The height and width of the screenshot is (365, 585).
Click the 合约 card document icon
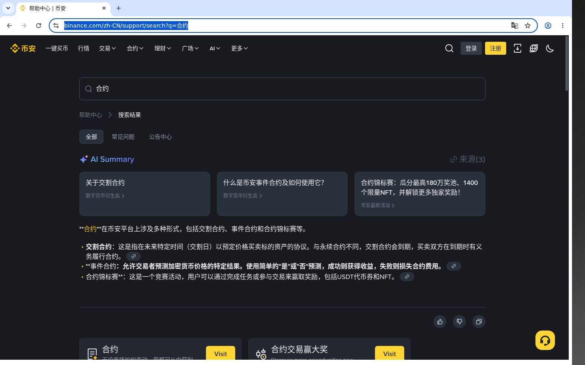(92, 354)
